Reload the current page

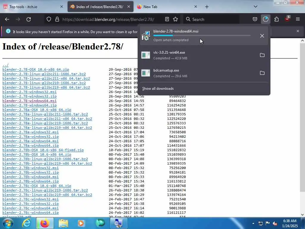pos(29,19)
